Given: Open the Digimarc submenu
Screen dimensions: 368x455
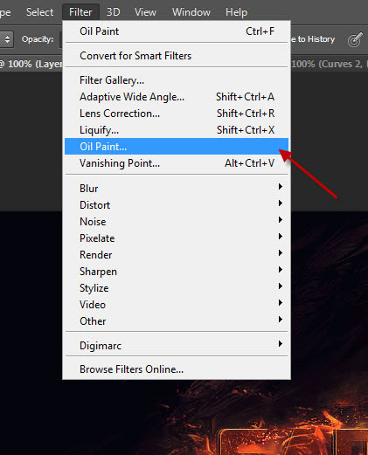Looking at the screenshot, I should pos(177,346).
